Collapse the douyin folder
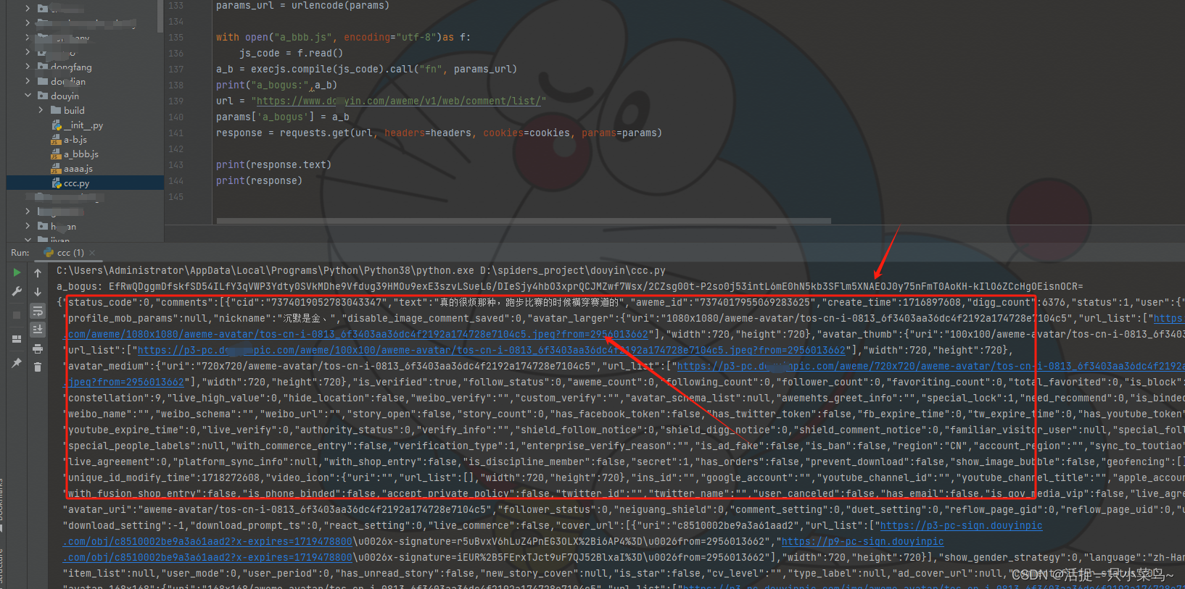 click(28, 96)
